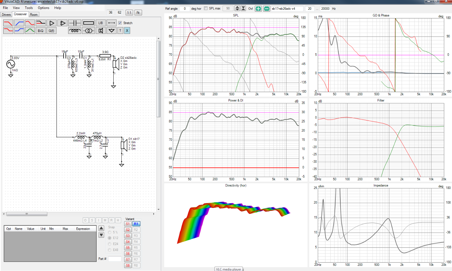The width and height of the screenshot is (452, 271).
Task: Select the wire connection tool
Action: tap(112, 23)
